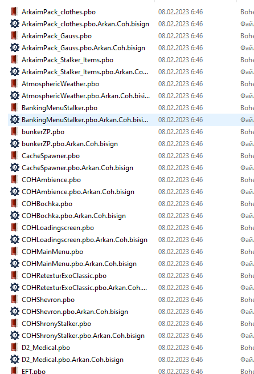The height and width of the screenshot is (374, 254).
Task: Select file name D2_Medical.pbo
Action: (46, 348)
